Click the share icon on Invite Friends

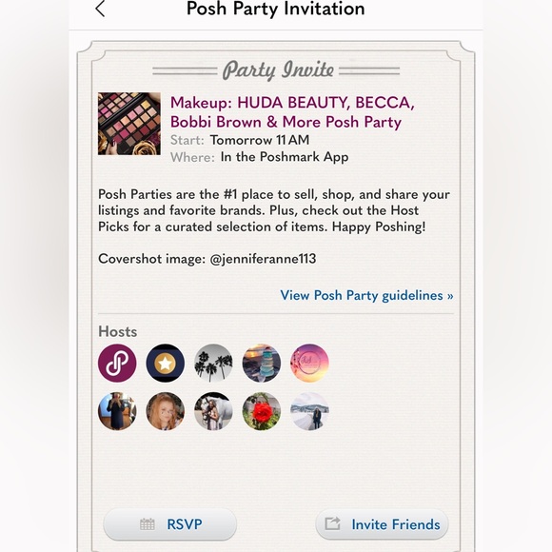[x=332, y=523]
